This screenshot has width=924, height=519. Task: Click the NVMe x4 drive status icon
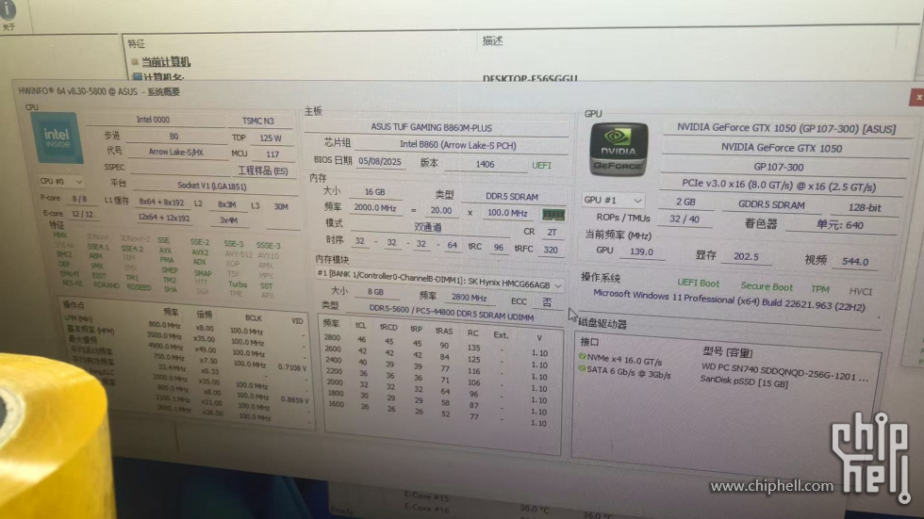[x=583, y=357]
